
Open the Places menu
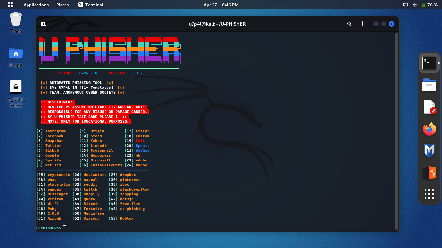(62, 5)
